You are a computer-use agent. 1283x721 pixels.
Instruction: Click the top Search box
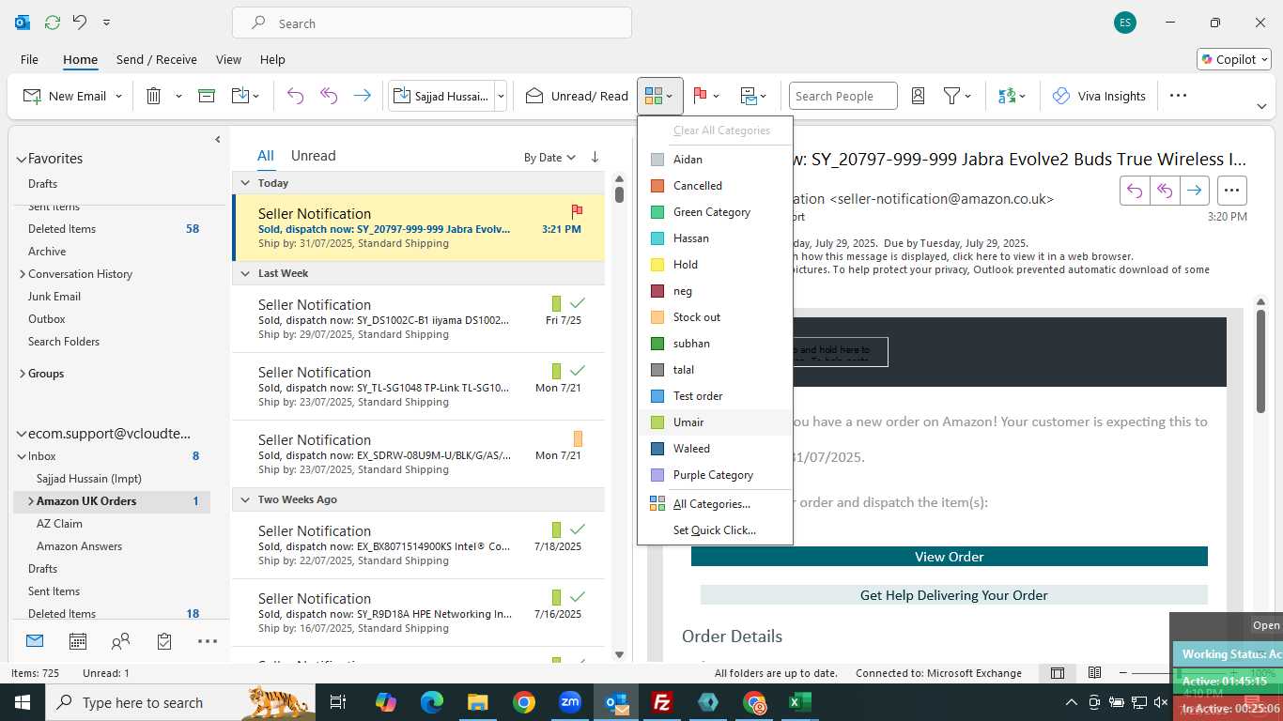[x=432, y=23]
